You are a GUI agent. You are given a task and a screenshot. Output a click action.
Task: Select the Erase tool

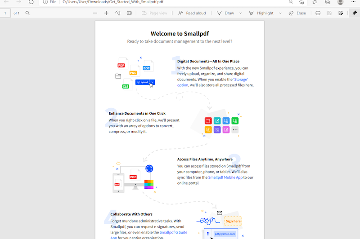point(297,13)
